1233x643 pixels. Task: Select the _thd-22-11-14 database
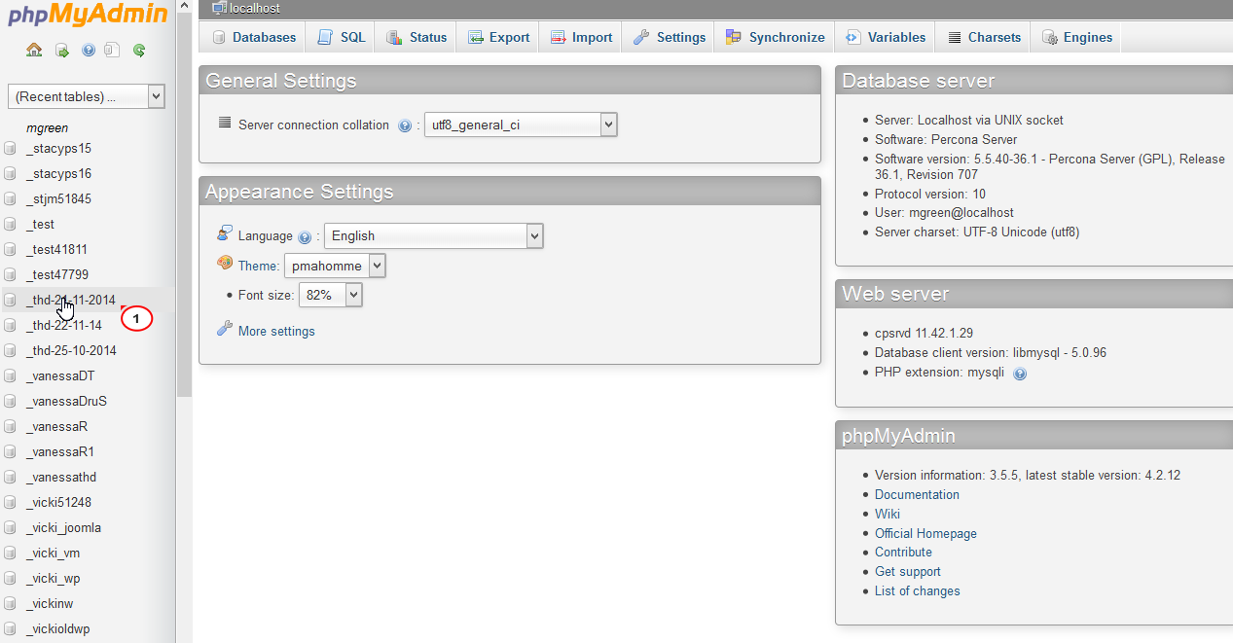(x=64, y=326)
